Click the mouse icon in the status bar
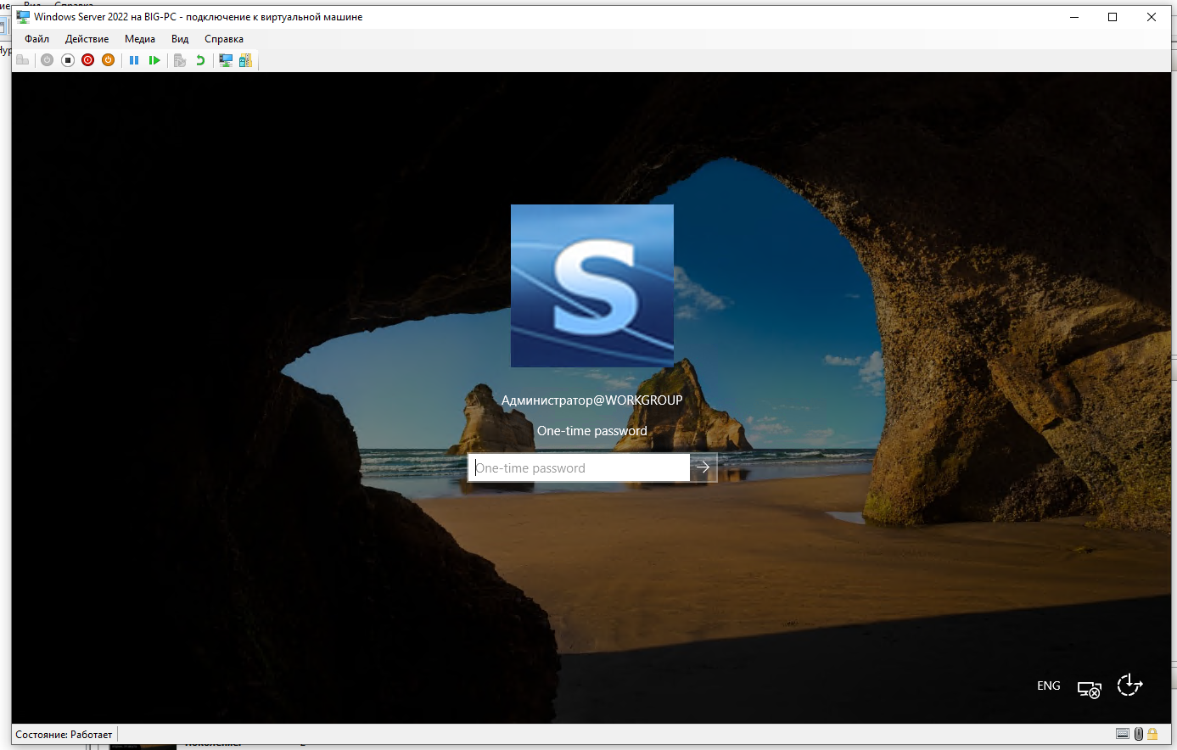This screenshot has height=750, width=1177. tap(1138, 734)
